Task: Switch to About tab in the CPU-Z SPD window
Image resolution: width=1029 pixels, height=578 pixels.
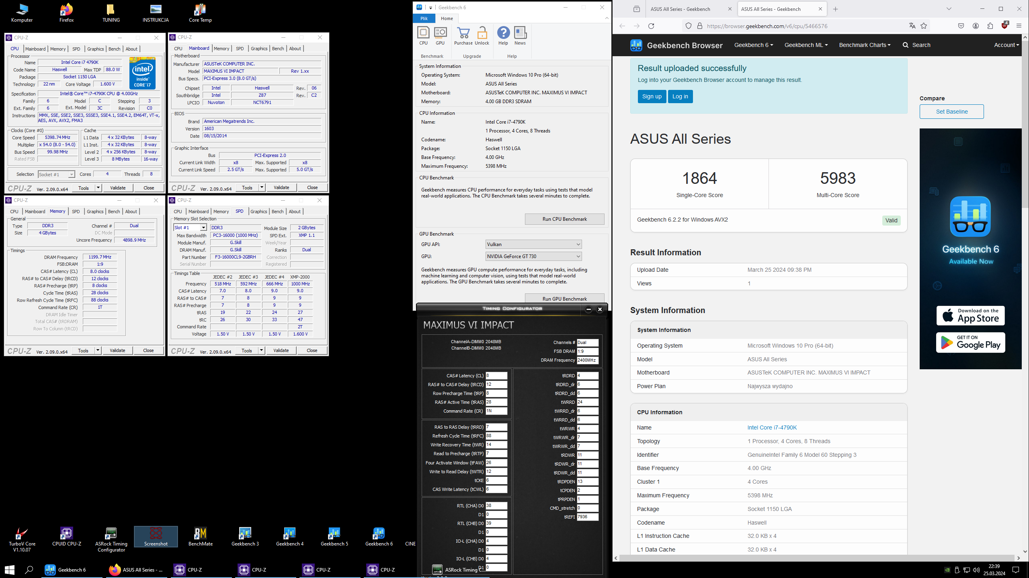Action: tap(295, 212)
